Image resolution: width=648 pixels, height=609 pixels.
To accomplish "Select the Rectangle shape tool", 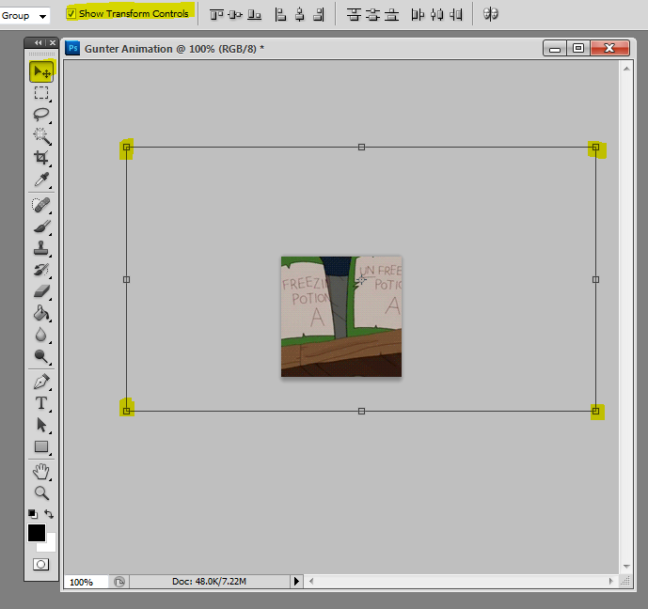I will [x=41, y=446].
